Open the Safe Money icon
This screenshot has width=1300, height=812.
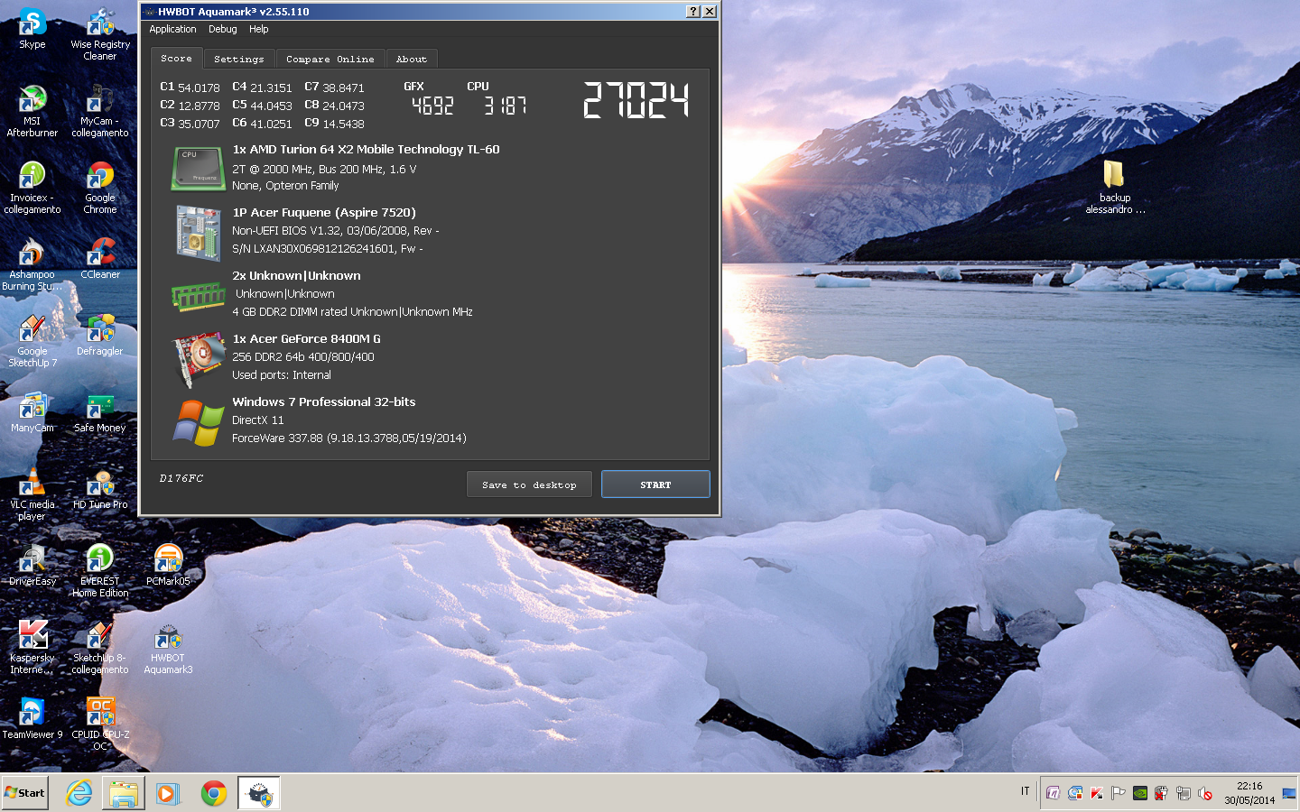point(100,411)
